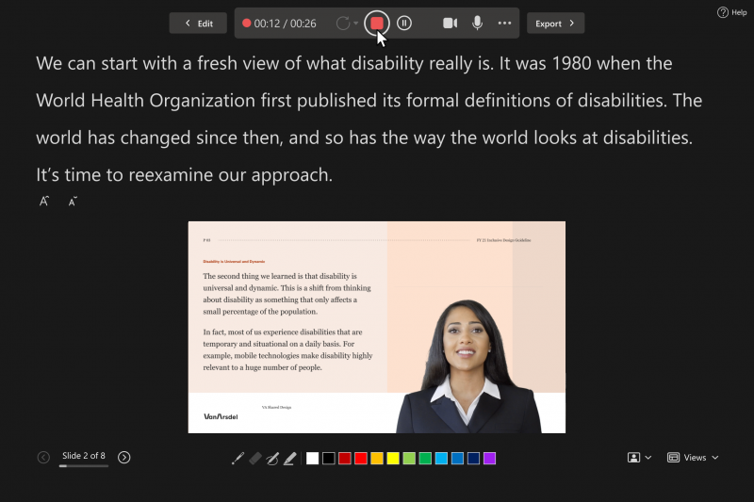
Task: Click the slide preview with the presenter
Action: pos(377,327)
